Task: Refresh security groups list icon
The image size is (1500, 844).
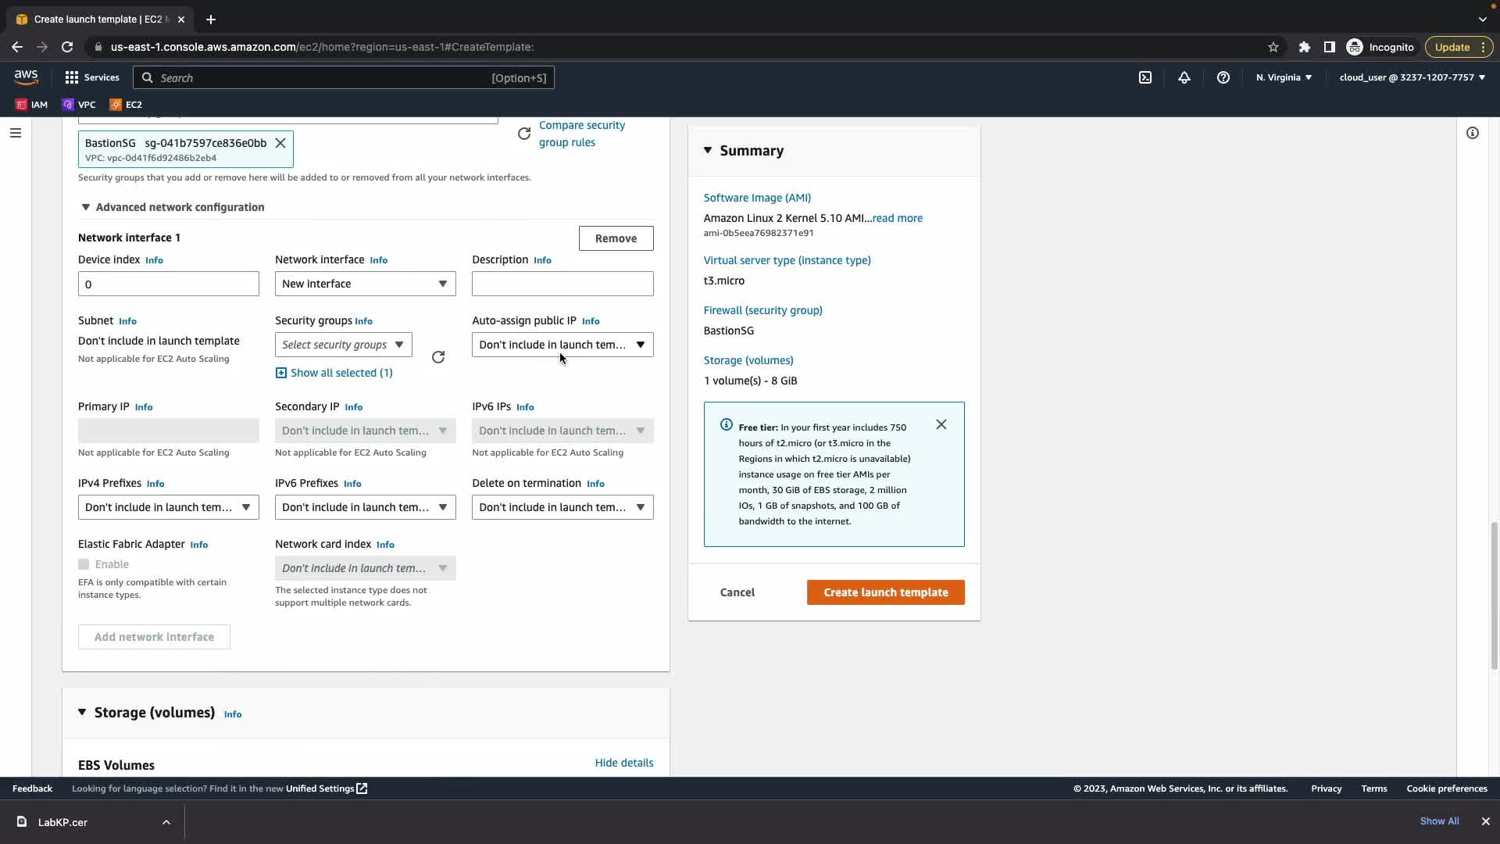Action: [438, 357]
